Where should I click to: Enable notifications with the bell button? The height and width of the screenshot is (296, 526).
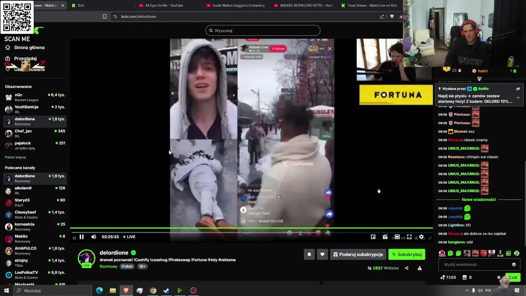point(309,254)
